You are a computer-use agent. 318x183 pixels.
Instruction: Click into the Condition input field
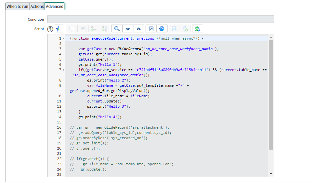[x=160, y=19]
